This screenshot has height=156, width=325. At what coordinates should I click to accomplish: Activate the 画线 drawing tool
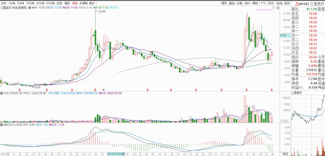255,3
